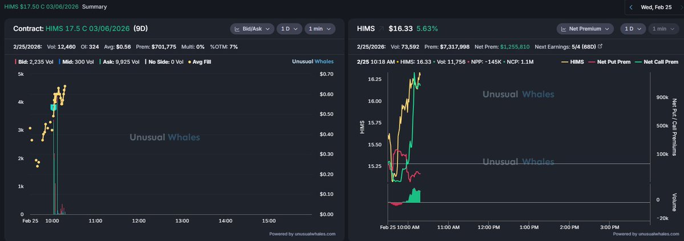684x241 pixels.
Task: Click the green net call volume area
Action: pos(415,196)
